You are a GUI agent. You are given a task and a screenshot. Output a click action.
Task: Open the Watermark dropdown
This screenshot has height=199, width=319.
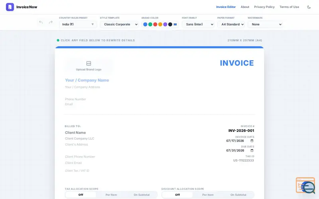click(x=265, y=24)
